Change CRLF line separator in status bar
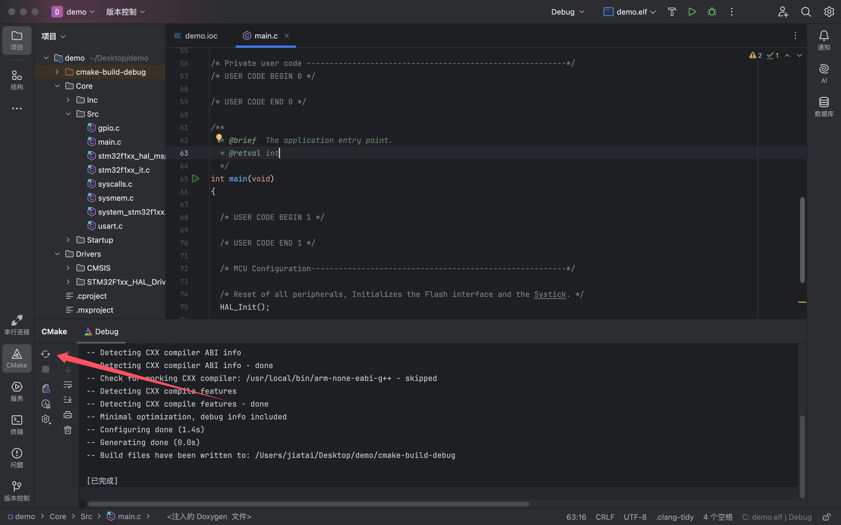The height and width of the screenshot is (525, 841). (605, 517)
